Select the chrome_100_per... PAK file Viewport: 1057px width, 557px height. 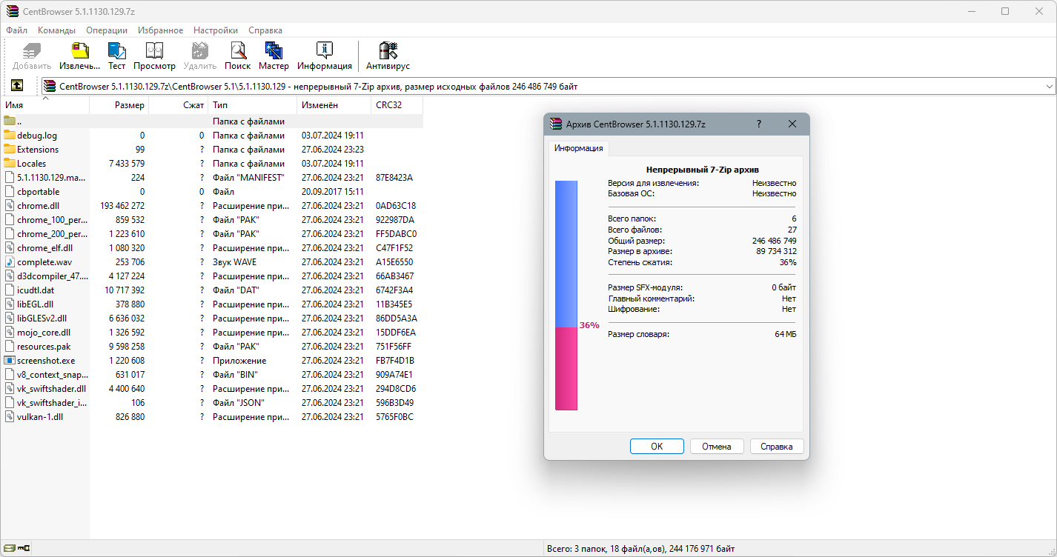(x=211, y=219)
